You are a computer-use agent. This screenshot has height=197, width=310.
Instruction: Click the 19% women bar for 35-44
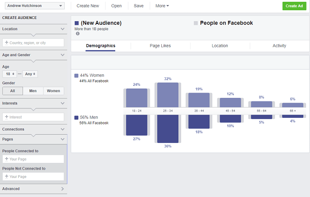coord(199,100)
